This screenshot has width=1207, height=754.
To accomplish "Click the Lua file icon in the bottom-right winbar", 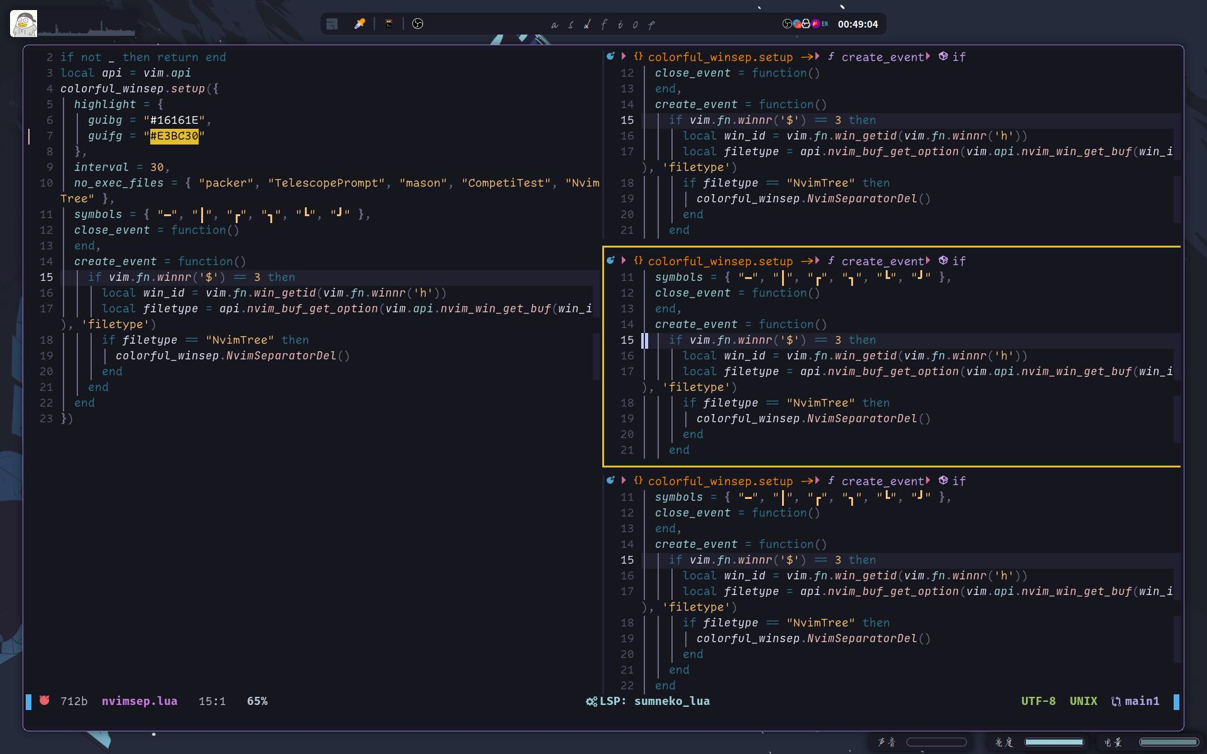I will click(610, 481).
